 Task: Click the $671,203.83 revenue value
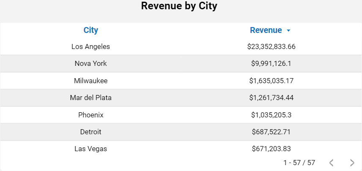click(x=271, y=149)
